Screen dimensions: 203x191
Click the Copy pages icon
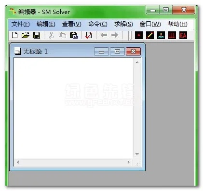tap(62, 35)
